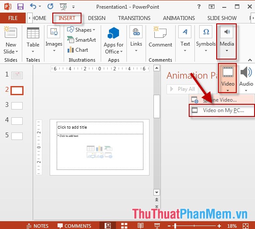Toggle the COMMENTS pane in status bar
Image resolution: width=255 pixels, height=229 pixels.
(75, 226)
